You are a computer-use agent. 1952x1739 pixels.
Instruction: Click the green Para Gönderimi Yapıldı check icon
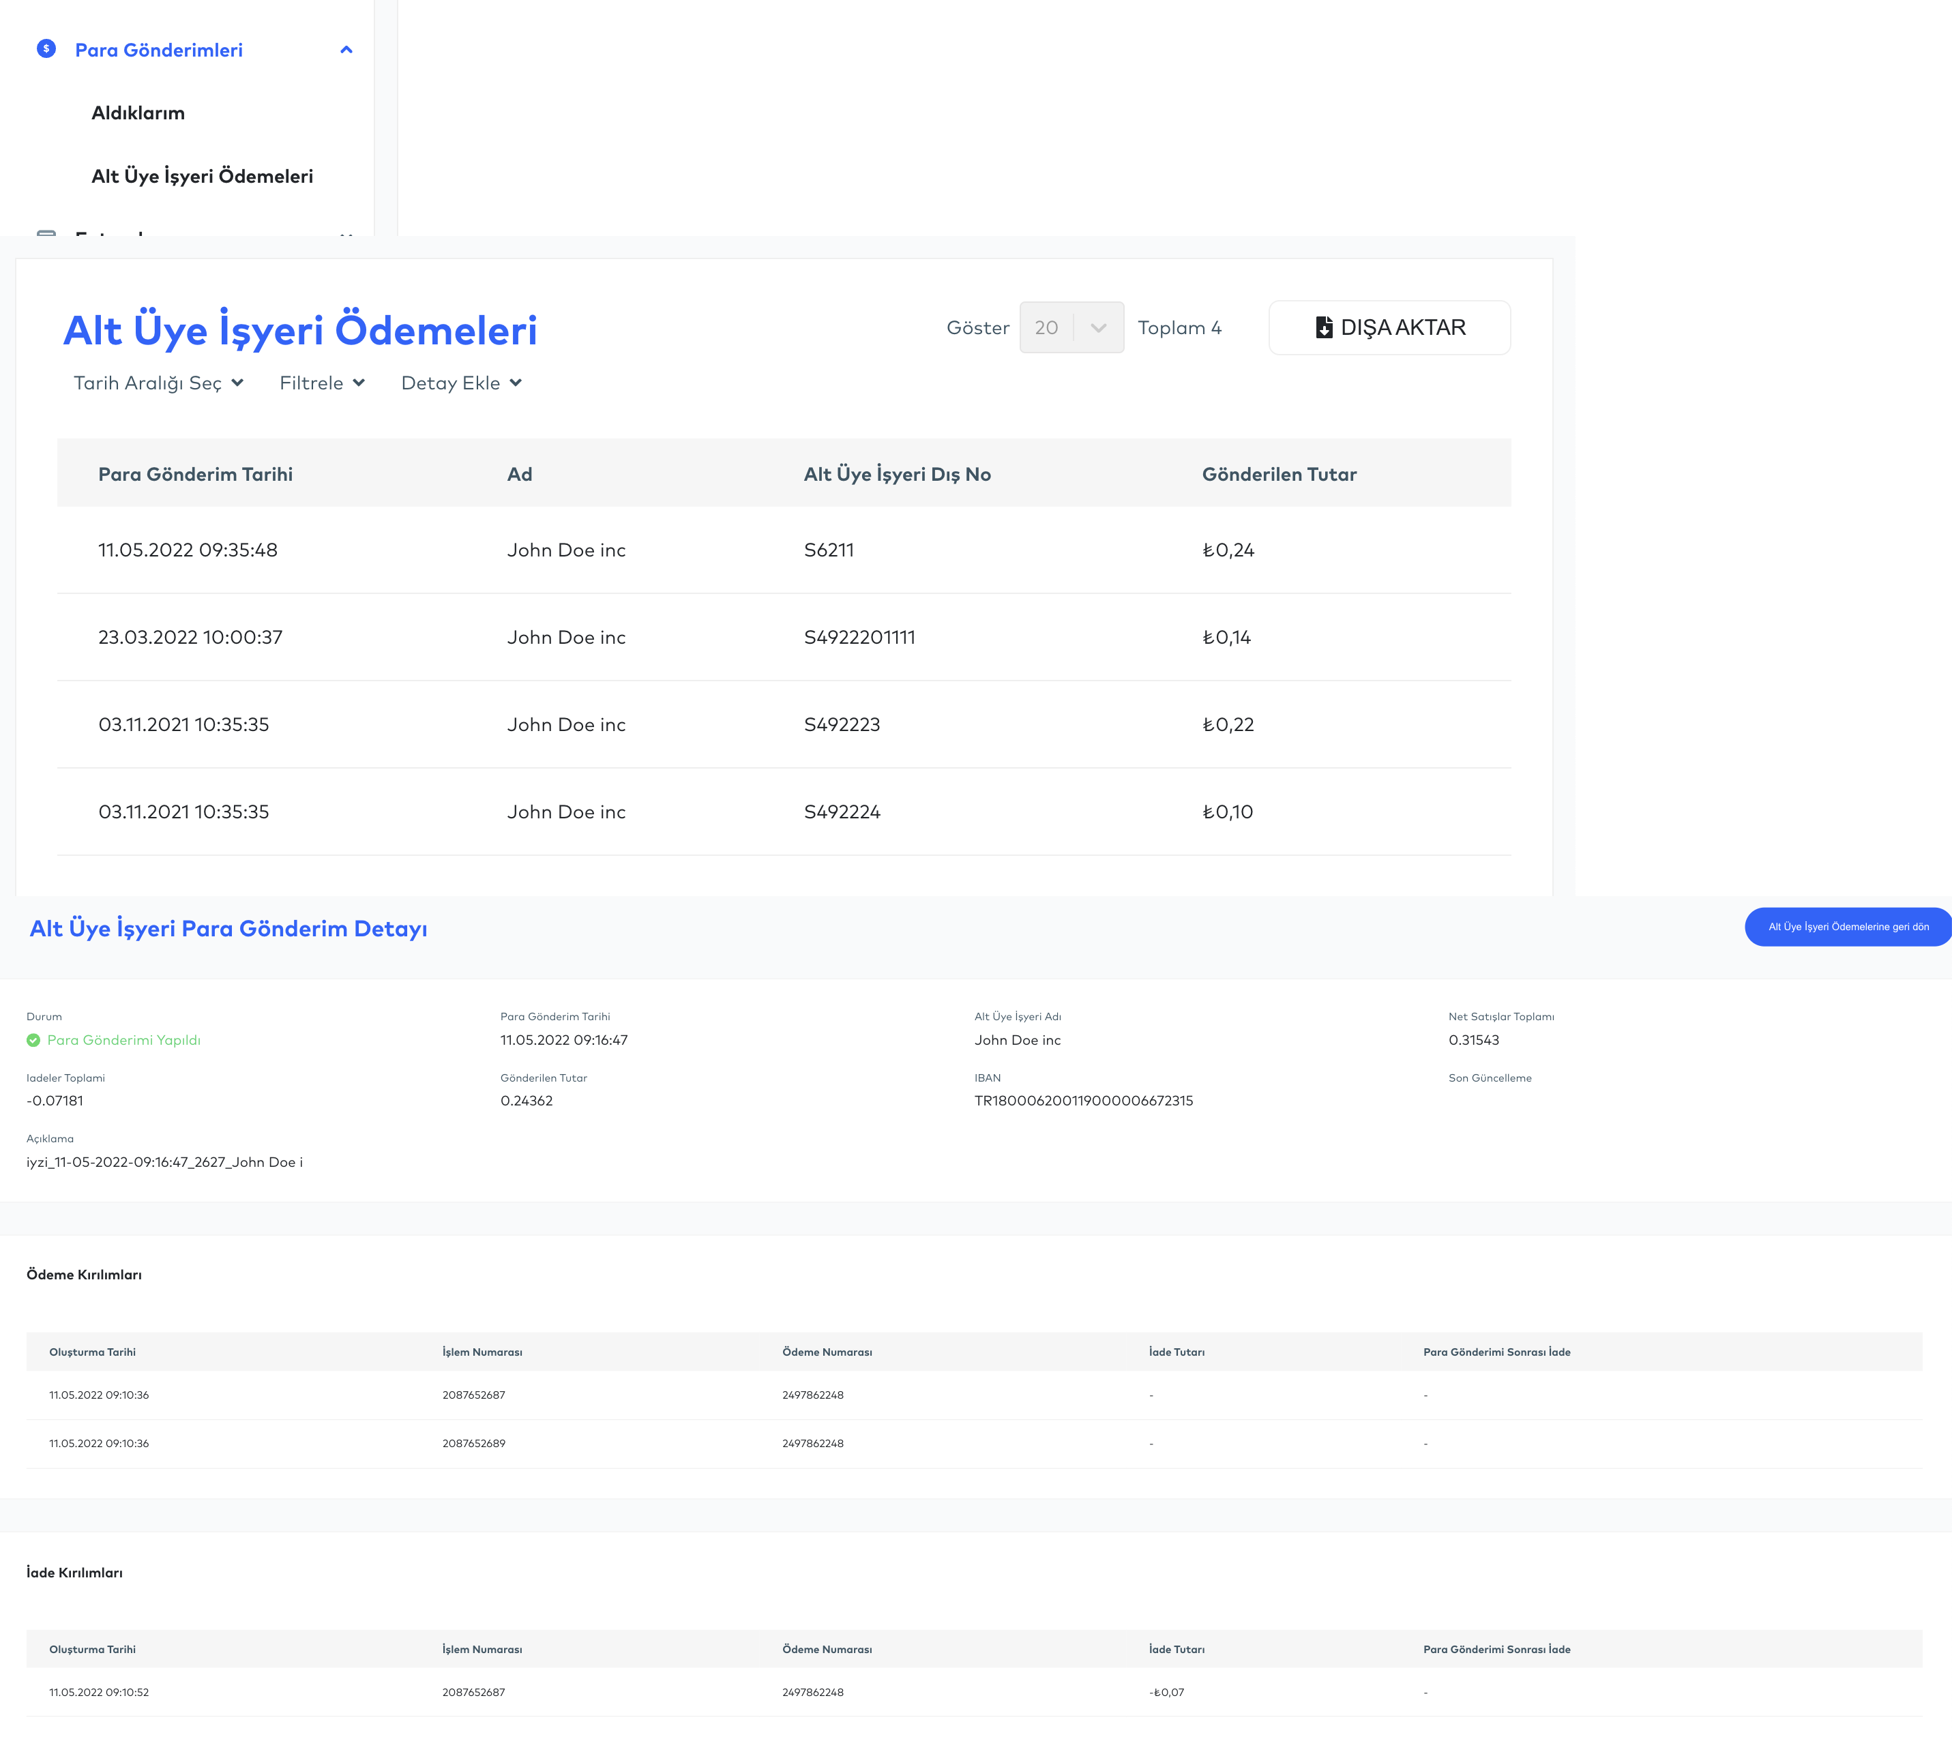(33, 1041)
